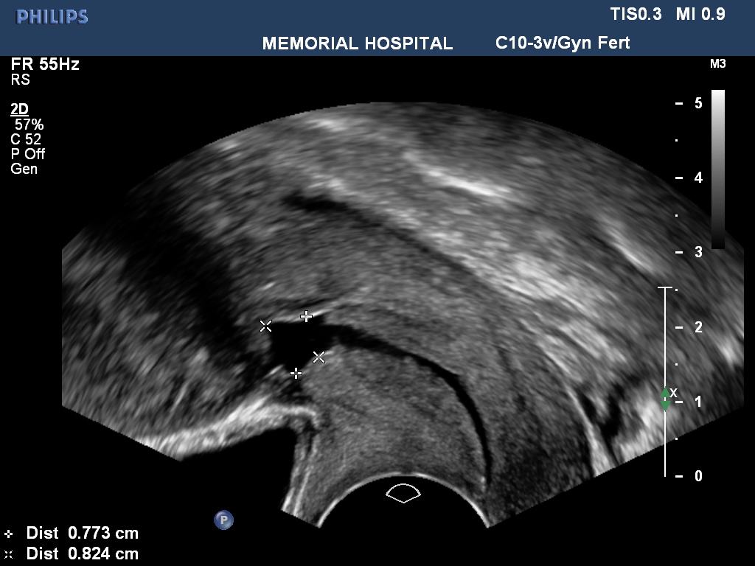This screenshot has height=566, width=755.
Task: Click the green focal zone diamond marker
Action: pos(665,399)
